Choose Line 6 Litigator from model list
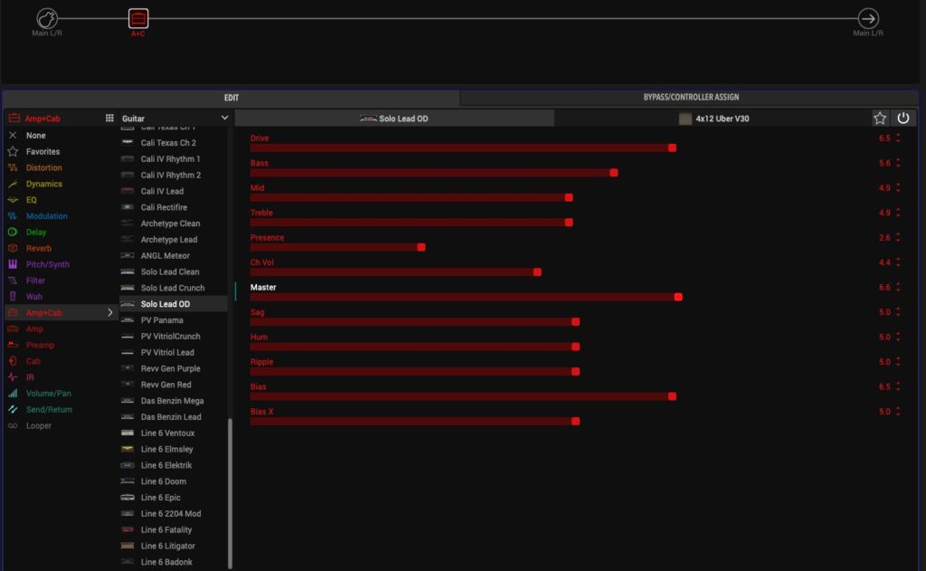 (167, 546)
